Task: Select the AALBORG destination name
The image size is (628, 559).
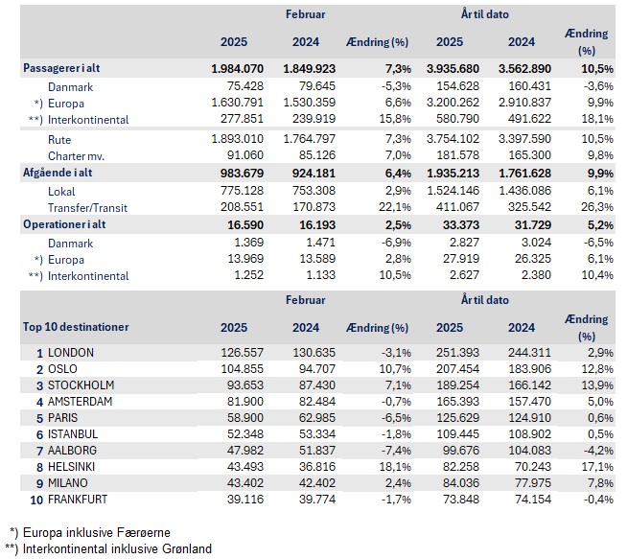Action: (73, 450)
